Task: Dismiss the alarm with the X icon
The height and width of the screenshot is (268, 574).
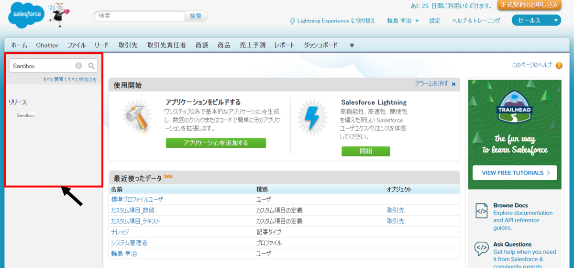Action: click(453, 84)
